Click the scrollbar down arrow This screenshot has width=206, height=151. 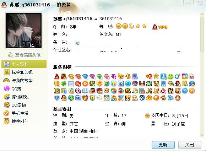(202, 135)
